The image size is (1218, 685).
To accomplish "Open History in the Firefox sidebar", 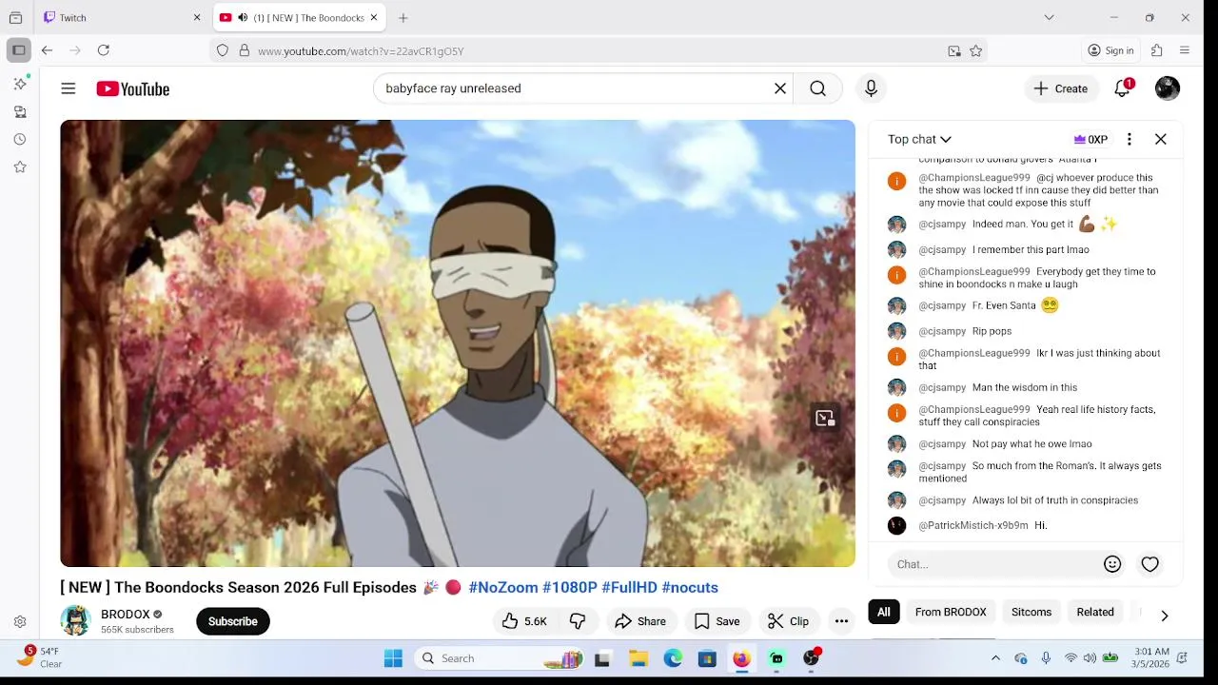I will tap(20, 139).
